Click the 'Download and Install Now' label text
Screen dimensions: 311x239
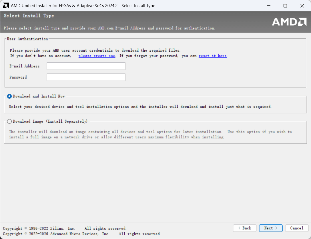point(39,96)
